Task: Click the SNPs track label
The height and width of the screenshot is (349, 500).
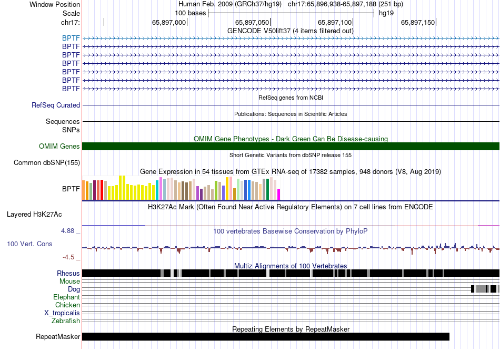Action: pyautogui.click(x=71, y=130)
